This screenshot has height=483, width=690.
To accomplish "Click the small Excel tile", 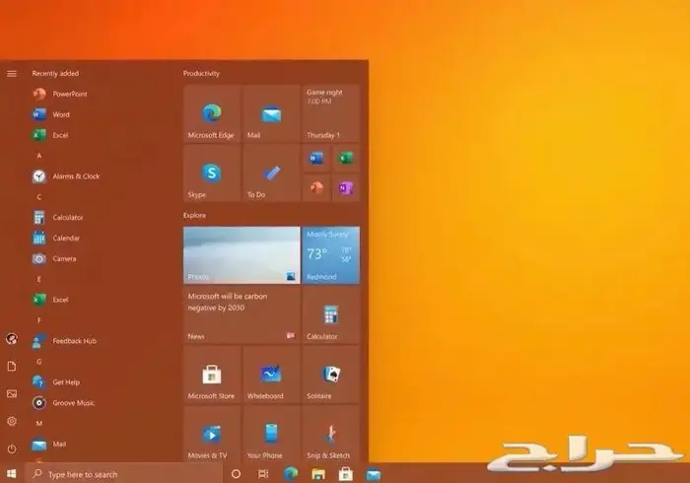I will click(x=346, y=159).
